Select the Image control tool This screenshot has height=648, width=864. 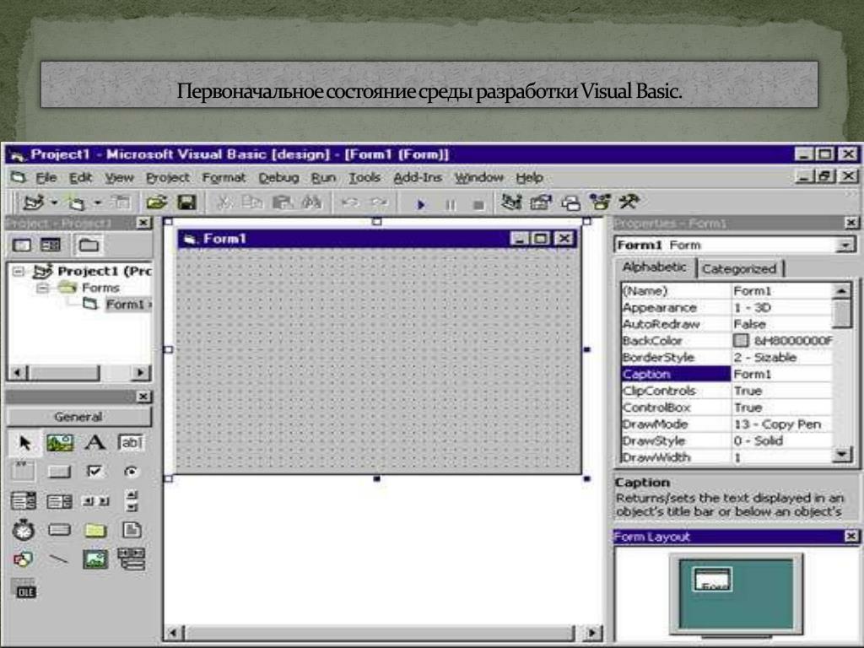[x=95, y=559]
